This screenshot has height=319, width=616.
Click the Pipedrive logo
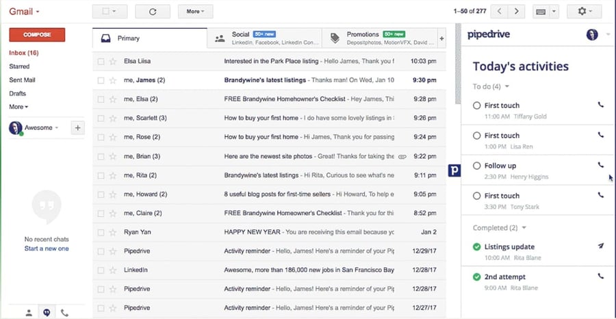(x=488, y=35)
